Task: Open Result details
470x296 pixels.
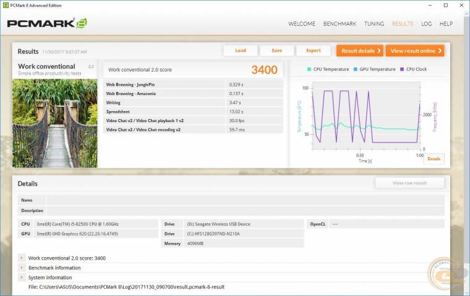Action: click(359, 51)
